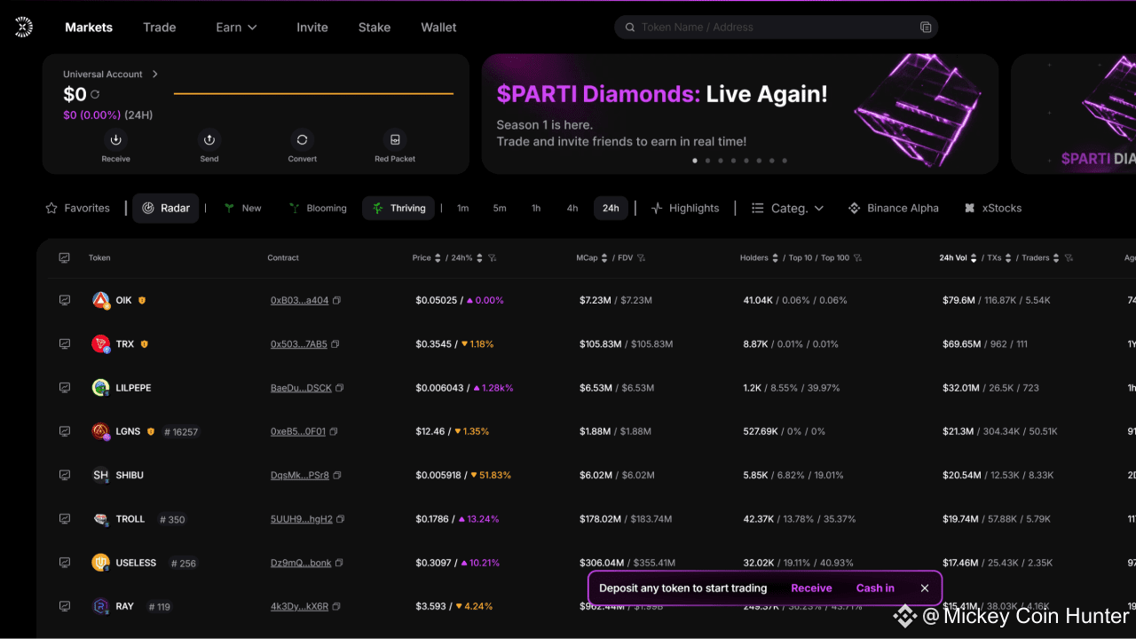Open the chart icon for the OIK row
Screen dimensions: 1136x639
[65, 300]
